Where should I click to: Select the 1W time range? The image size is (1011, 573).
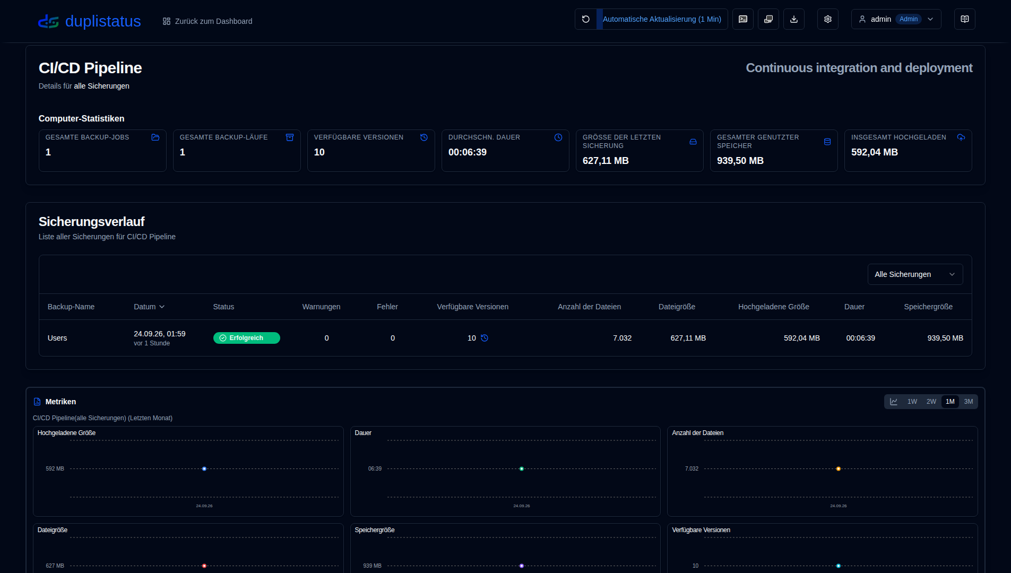point(912,402)
